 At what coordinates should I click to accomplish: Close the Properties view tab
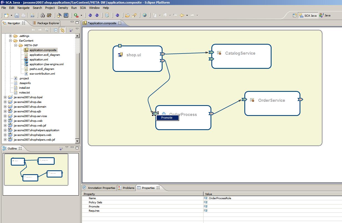click(158, 188)
